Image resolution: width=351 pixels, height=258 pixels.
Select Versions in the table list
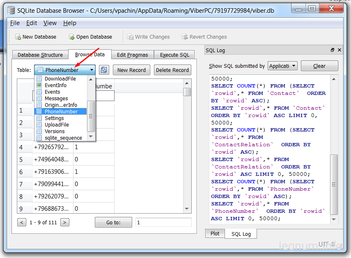(x=60, y=131)
